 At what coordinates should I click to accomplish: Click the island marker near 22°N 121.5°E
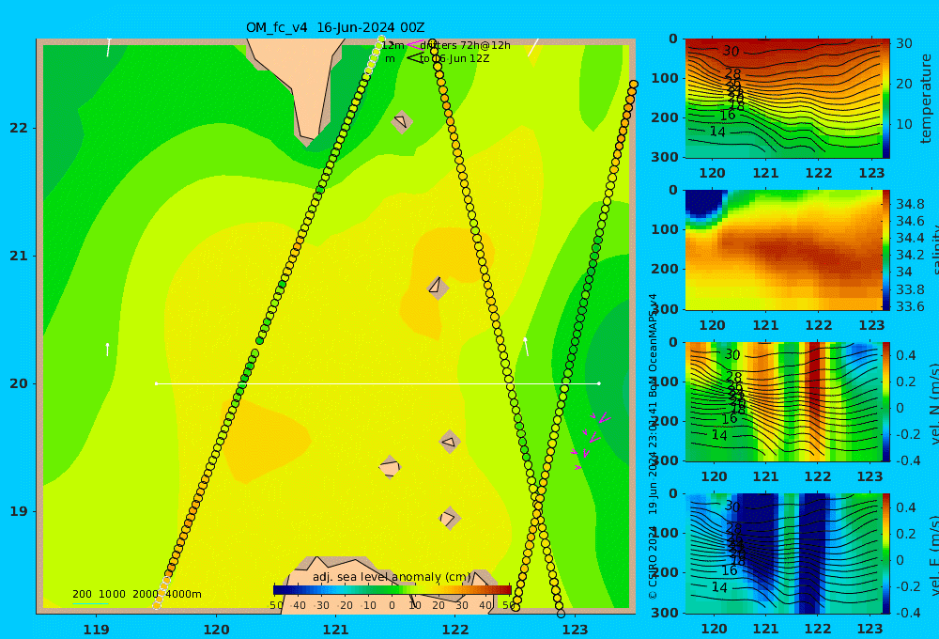pos(402,121)
